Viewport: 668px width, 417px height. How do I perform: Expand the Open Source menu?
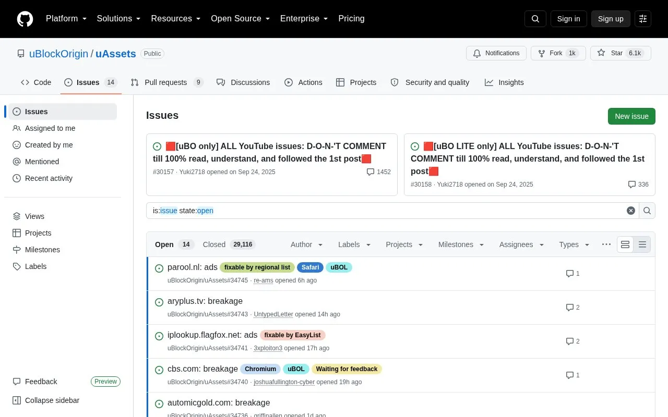tap(240, 19)
